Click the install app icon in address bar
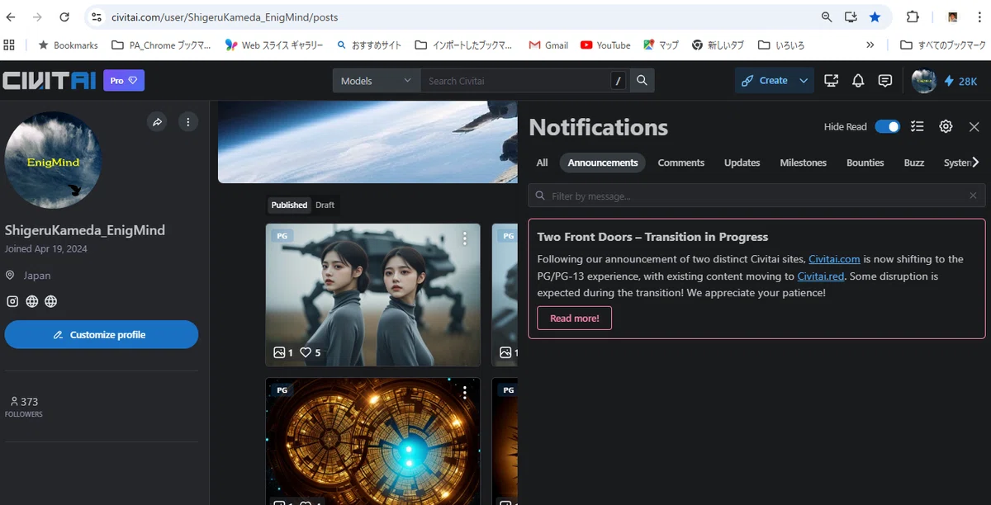Viewport: 991px width, 505px height. [x=851, y=17]
